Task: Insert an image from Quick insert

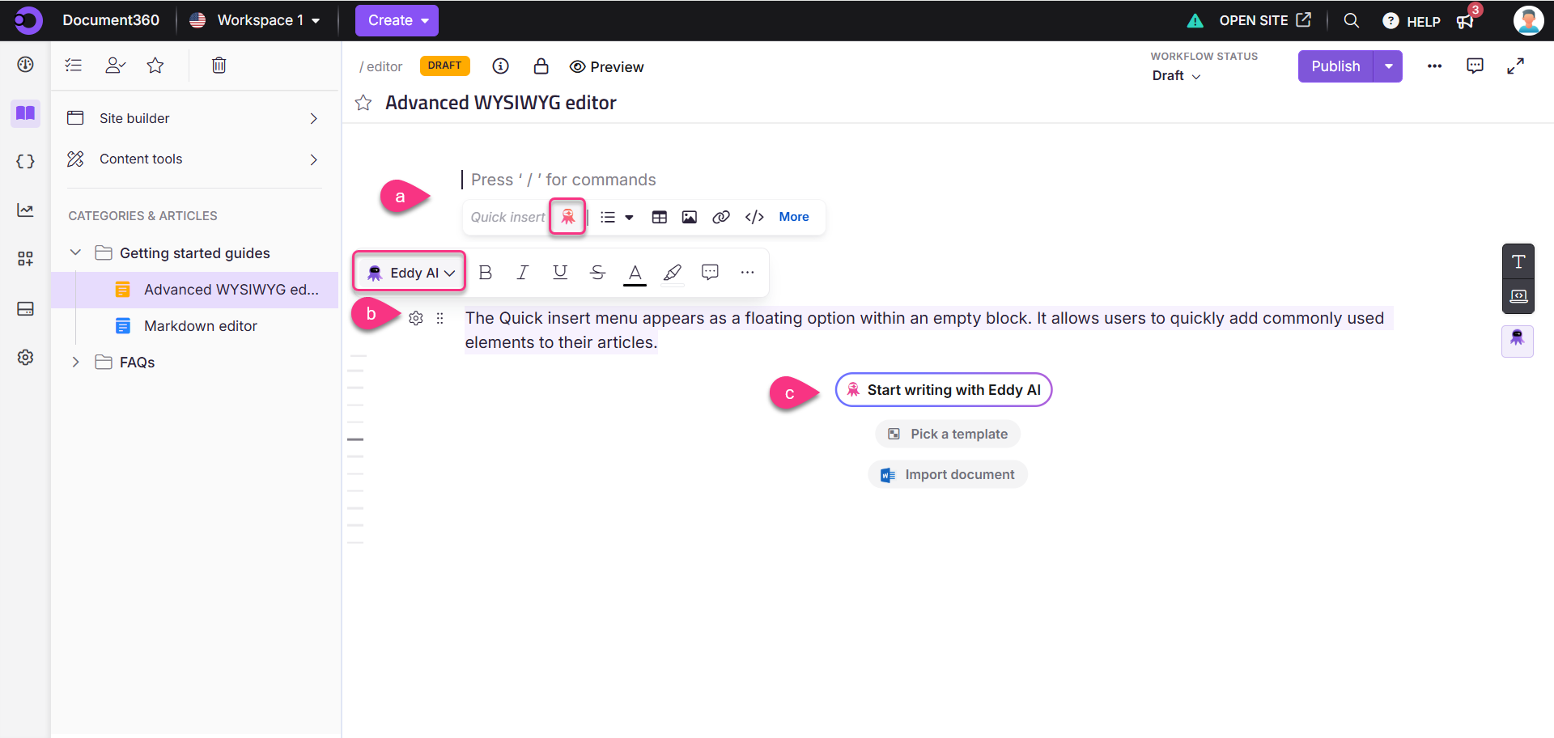Action: pyautogui.click(x=690, y=217)
